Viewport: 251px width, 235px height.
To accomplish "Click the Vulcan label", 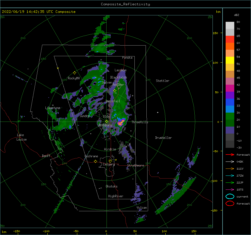I will pos(142,208).
